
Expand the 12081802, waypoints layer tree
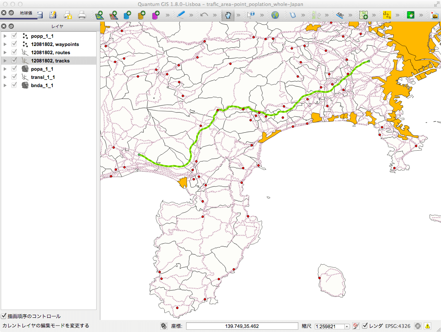pos(5,44)
